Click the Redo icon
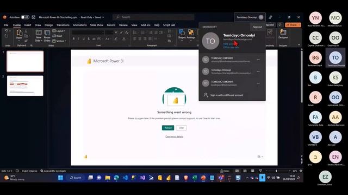Image resolution: width=348 pixels, height=195 pixels. click(x=6, y=36)
